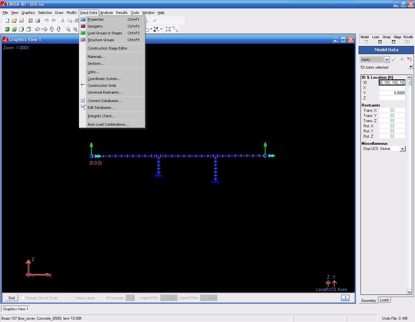Viewport: 415px width, 322px height.
Task: Choose Geometry from Input Data menu
Action: click(x=112, y=26)
